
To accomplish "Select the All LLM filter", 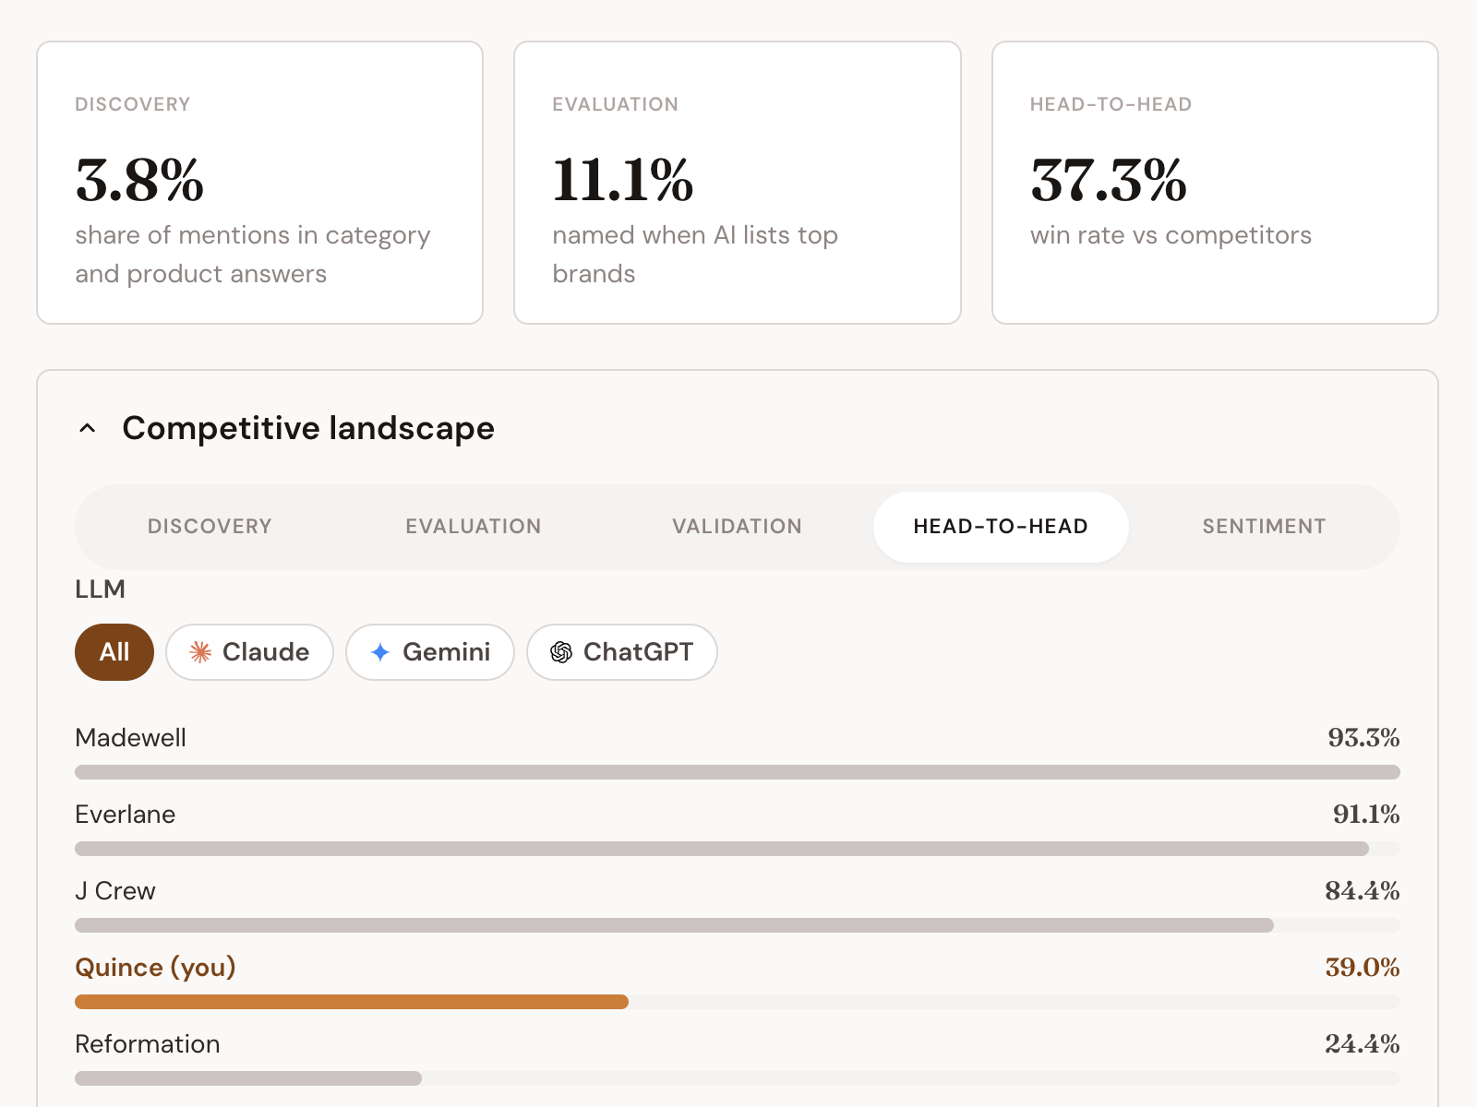I will pyautogui.click(x=114, y=652).
